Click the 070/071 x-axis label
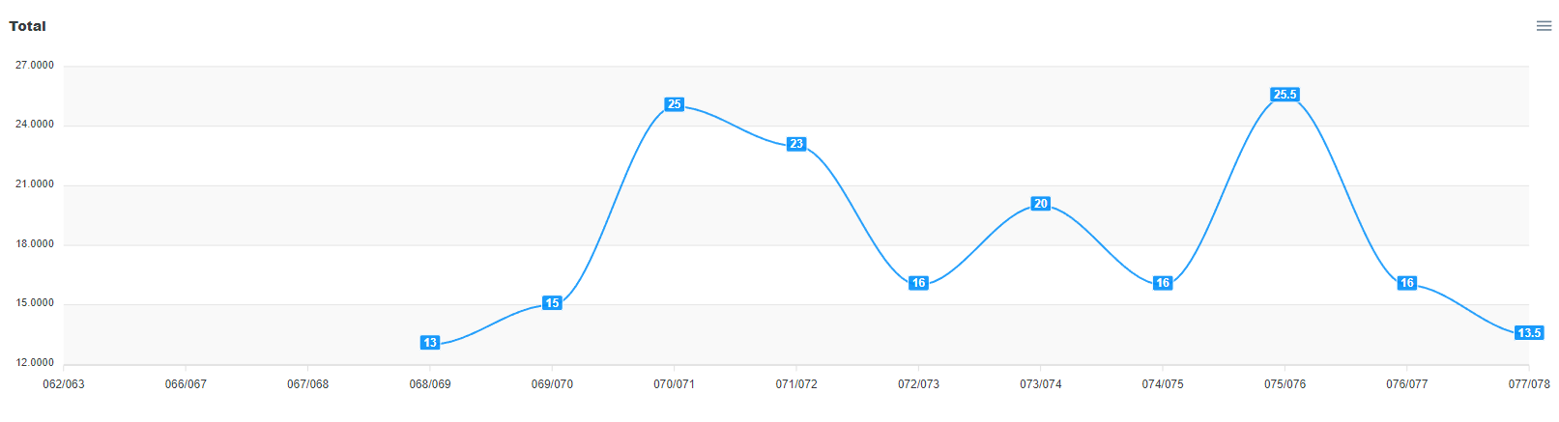Image resolution: width=1559 pixels, height=422 pixels. (674, 384)
